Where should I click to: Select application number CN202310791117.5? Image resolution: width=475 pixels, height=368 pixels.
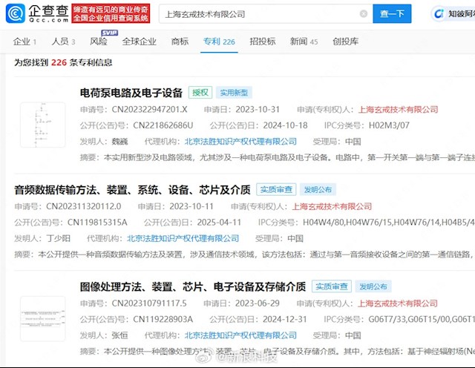(149, 303)
